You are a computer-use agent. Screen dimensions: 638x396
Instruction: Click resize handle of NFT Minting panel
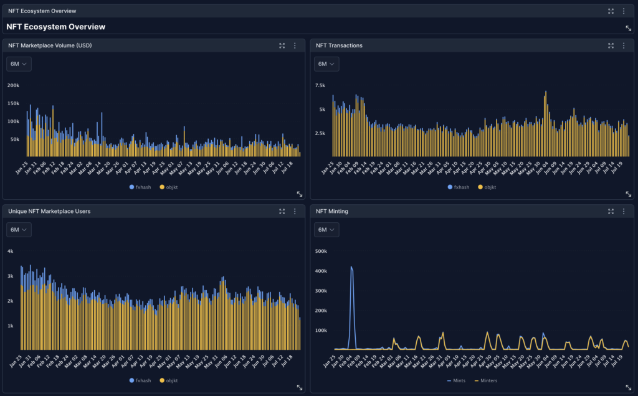coord(628,387)
